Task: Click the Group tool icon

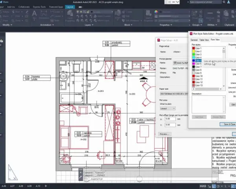Action: [195, 15]
